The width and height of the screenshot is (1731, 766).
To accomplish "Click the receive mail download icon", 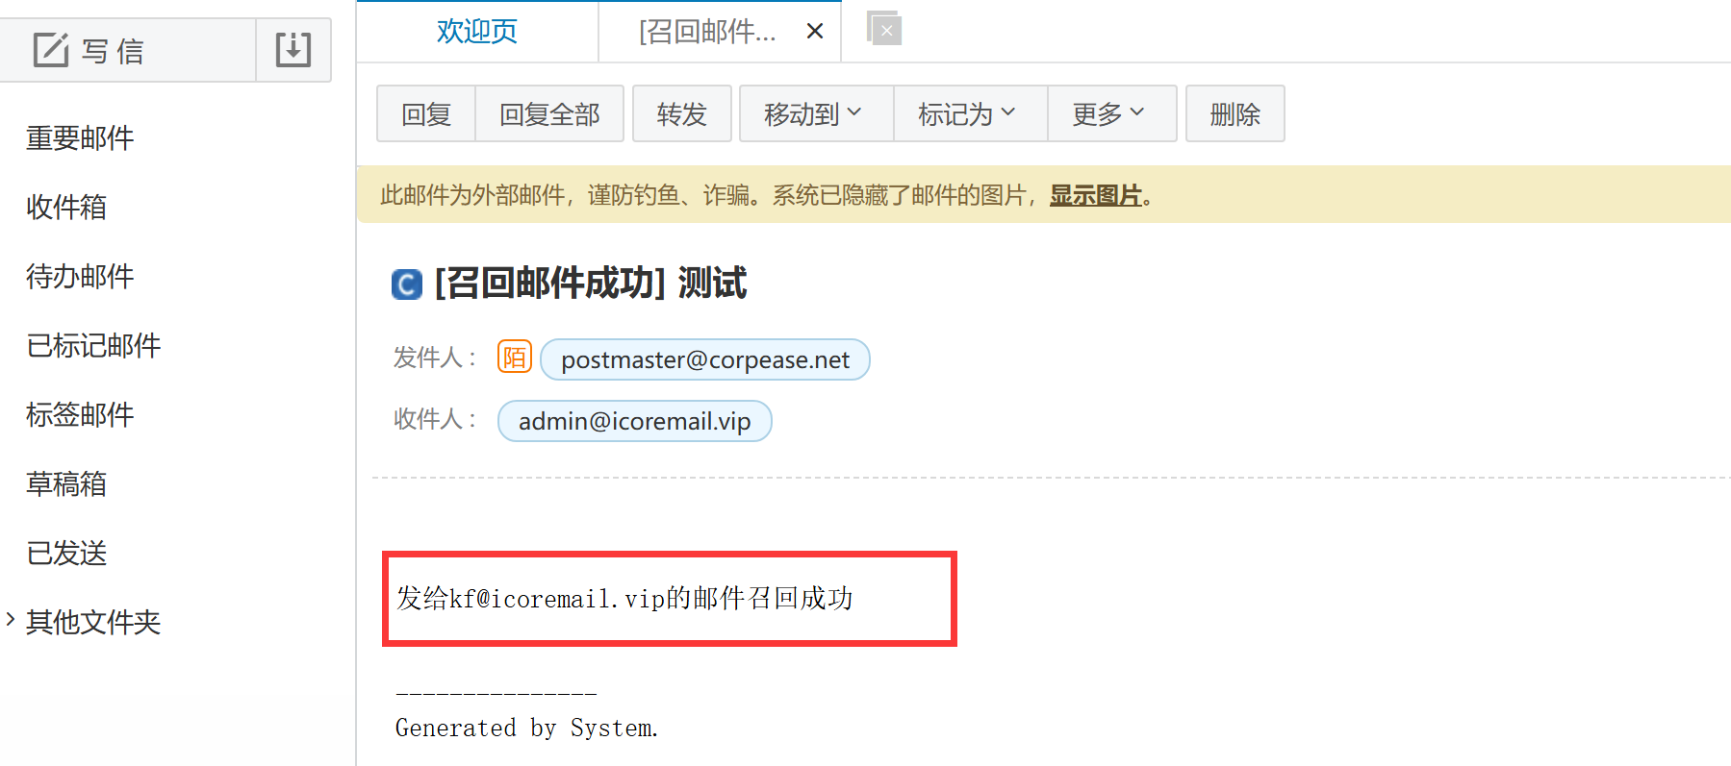I will click(293, 50).
